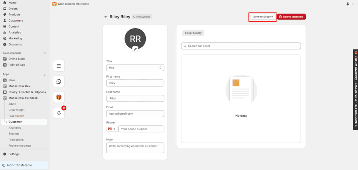
Task: Expand the Sales channels section
Action: coord(45,53)
